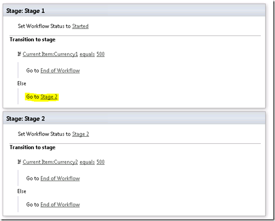Edit the 500 value beside Currency1
The image size is (275, 221).
(100, 54)
